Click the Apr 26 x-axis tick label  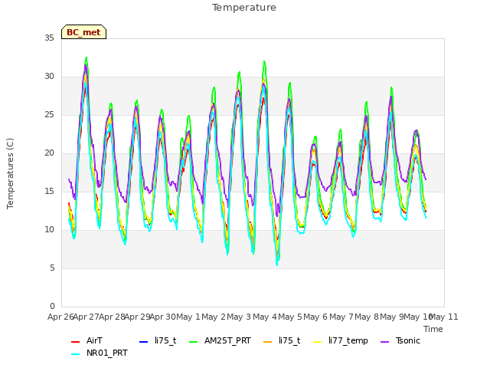(60, 317)
